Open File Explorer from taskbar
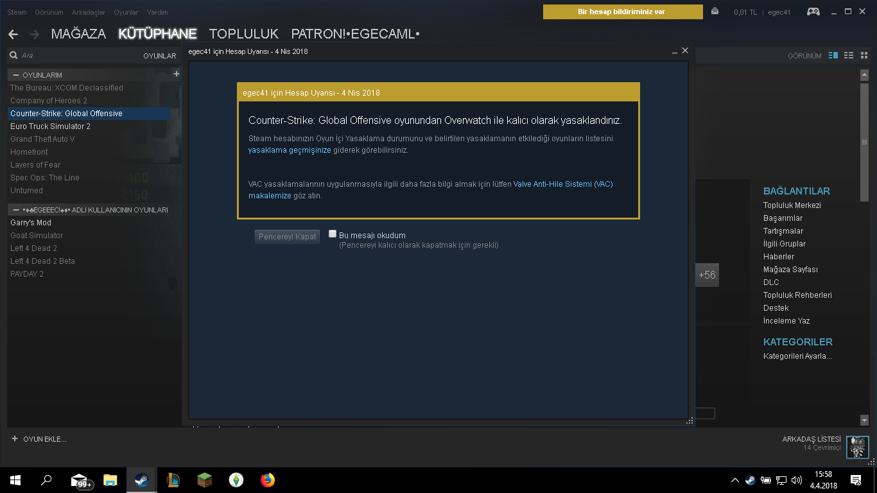The image size is (877, 493). tap(110, 480)
